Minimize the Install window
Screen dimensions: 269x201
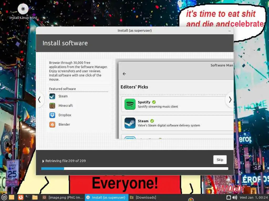pos(230,31)
